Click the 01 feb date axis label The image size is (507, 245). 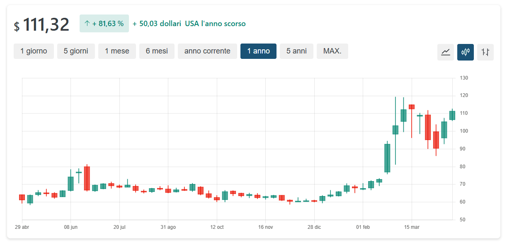(363, 227)
